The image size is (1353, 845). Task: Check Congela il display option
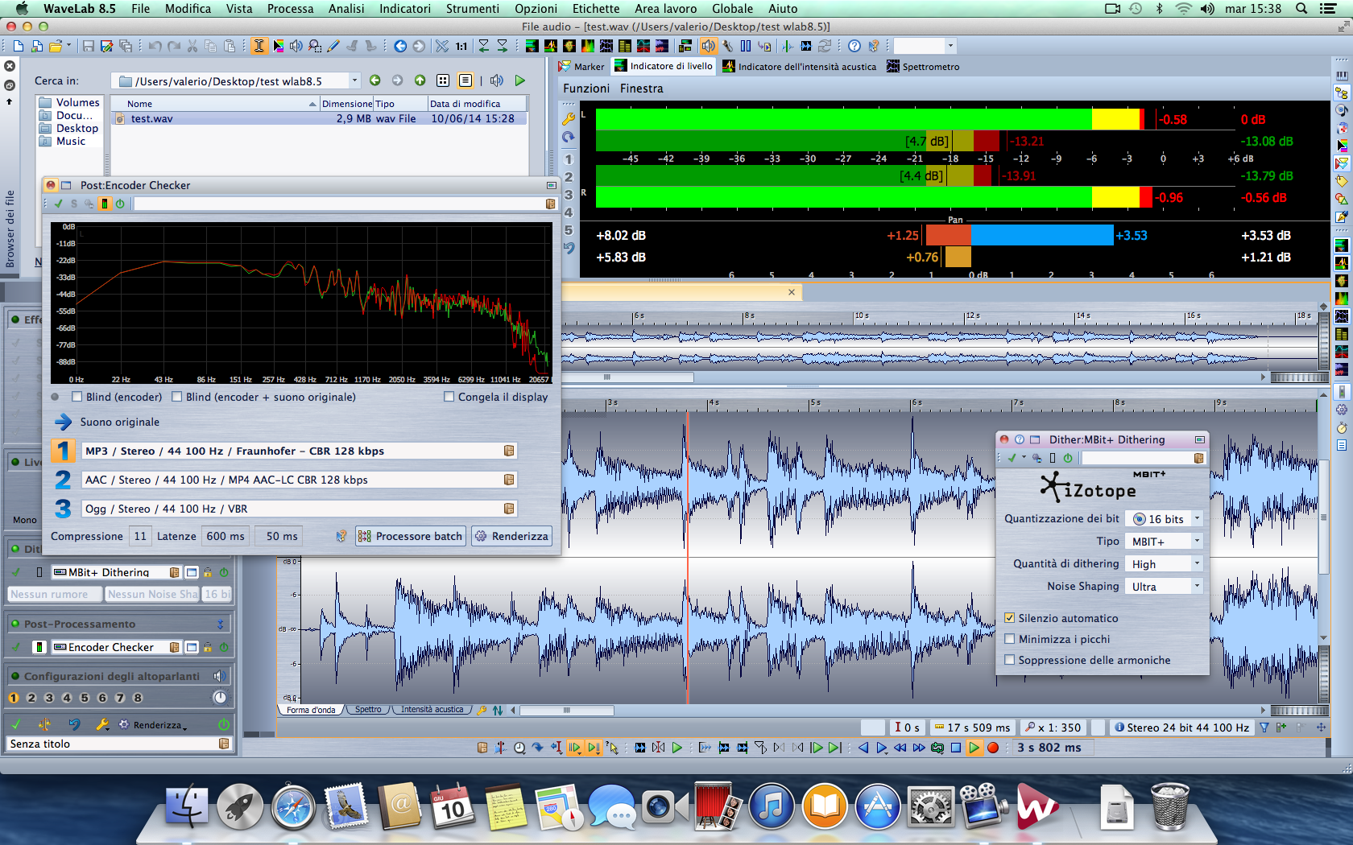coord(449,397)
